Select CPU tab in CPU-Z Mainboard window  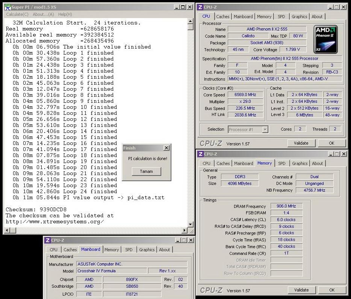[x=53, y=250]
